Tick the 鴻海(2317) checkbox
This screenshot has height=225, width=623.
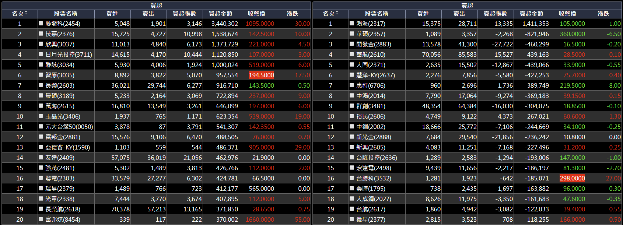(352, 23)
